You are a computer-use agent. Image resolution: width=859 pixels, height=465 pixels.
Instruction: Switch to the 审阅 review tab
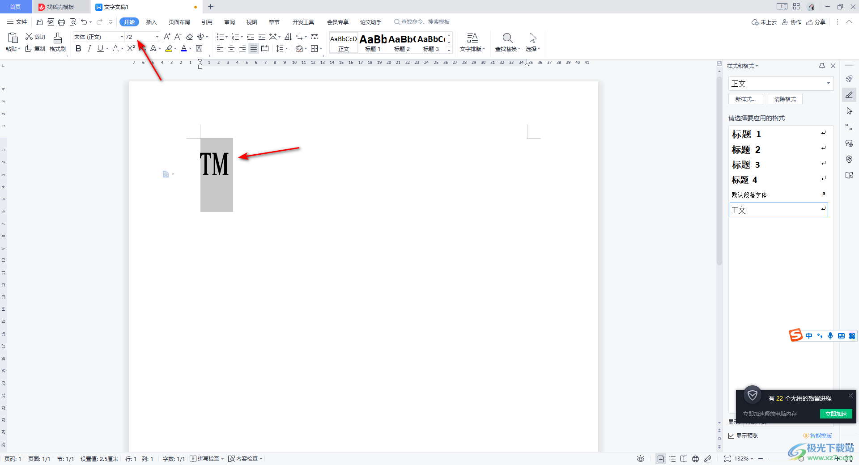(230, 22)
